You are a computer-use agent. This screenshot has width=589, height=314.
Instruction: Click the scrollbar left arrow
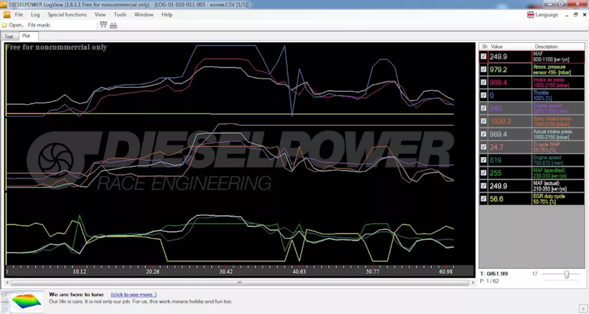8,282
